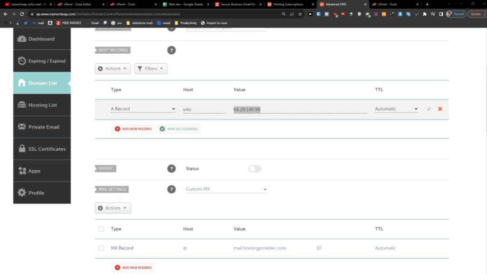Viewport: 487px width, 274px height.
Task: Switch to Web dev - Google Sheets tab
Action: coord(186,4)
